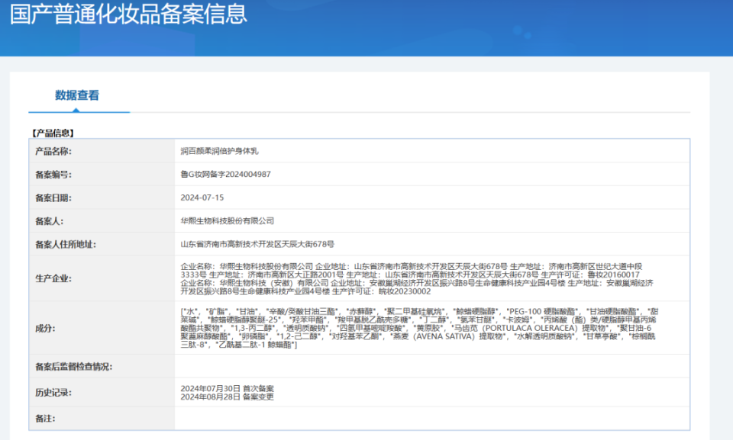Click the 备案人 label
Image resolution: width=733 pixels, height=440 pixels.
pyautogui.click(x=49, y=221)
